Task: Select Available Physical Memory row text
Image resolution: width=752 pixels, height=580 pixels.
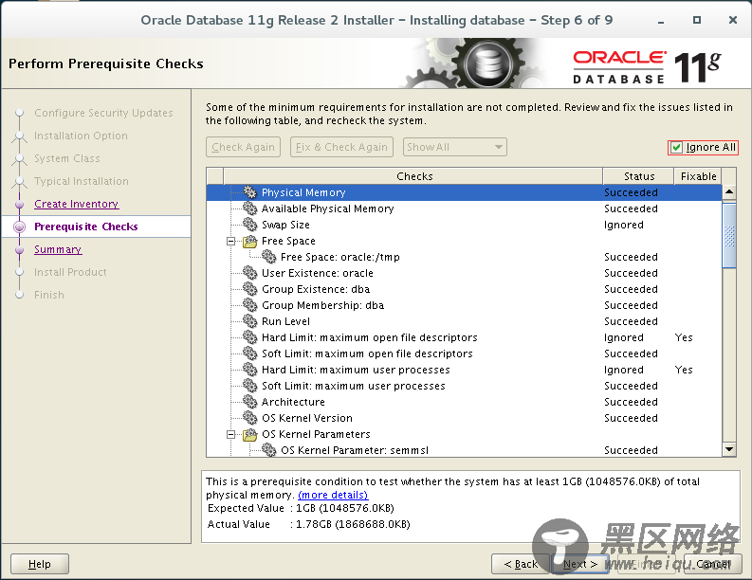Action: (x=327, y=208)
